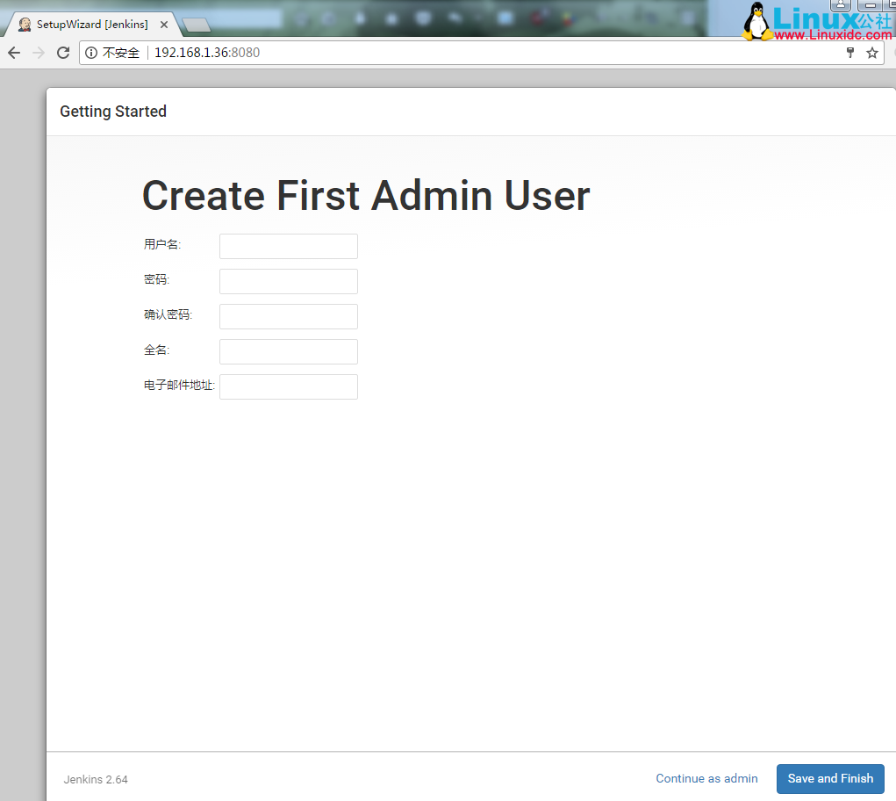Click the 用户名 username input field
This screenshot has width=896, height=801.
(x=288, y=246)
